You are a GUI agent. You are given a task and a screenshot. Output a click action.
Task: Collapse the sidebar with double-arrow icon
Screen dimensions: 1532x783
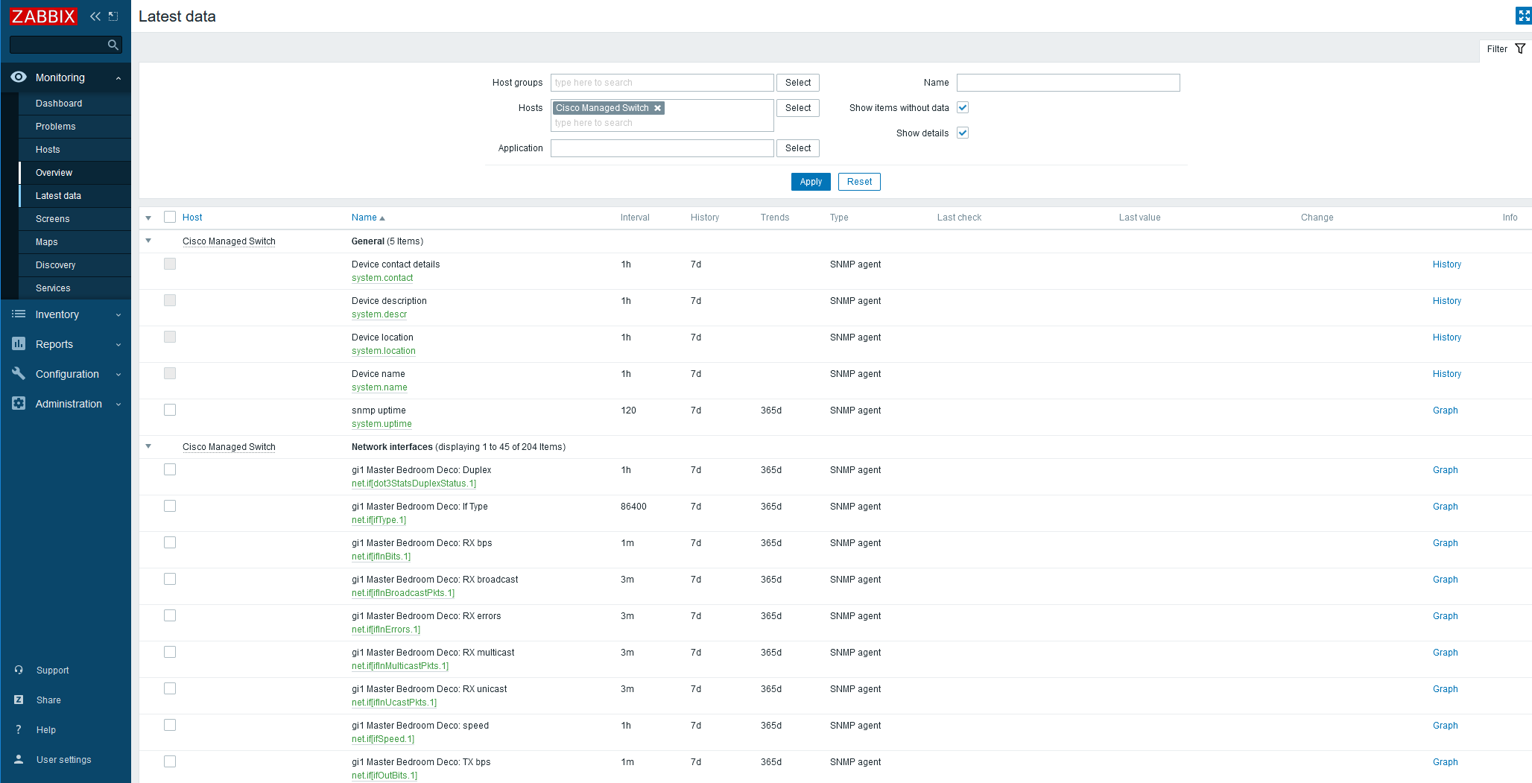95,16
